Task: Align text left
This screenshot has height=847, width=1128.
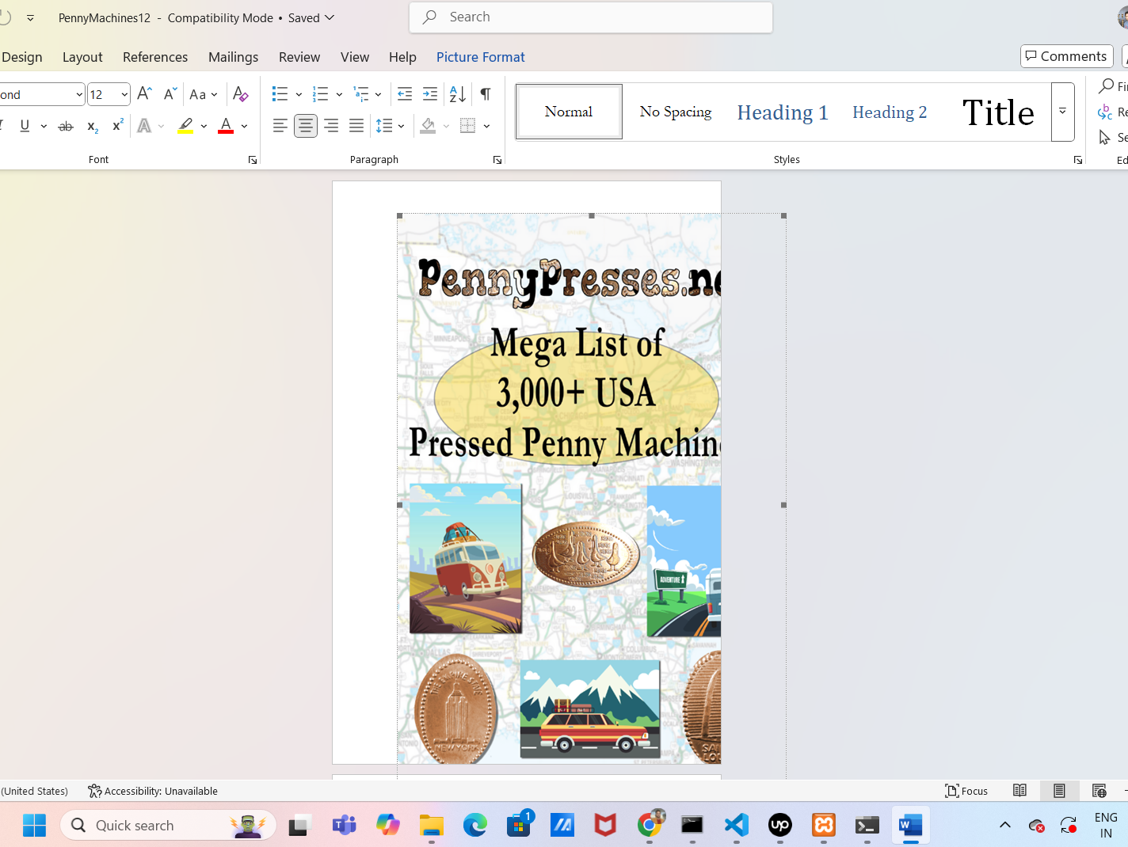Action: [x=280, y=126]
